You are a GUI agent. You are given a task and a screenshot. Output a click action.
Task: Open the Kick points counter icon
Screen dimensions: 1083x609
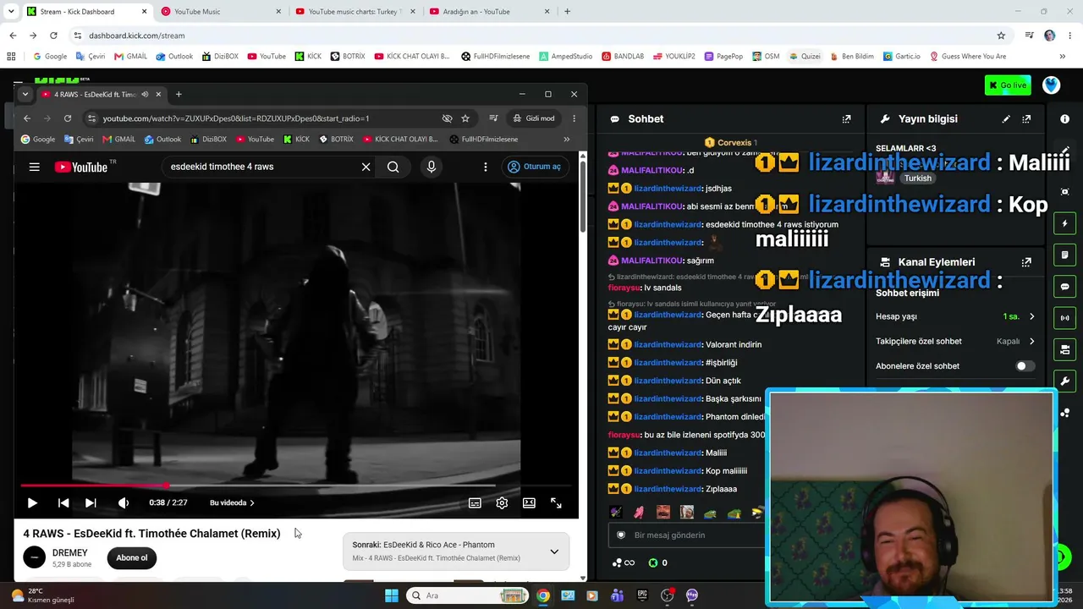[653, 562]
